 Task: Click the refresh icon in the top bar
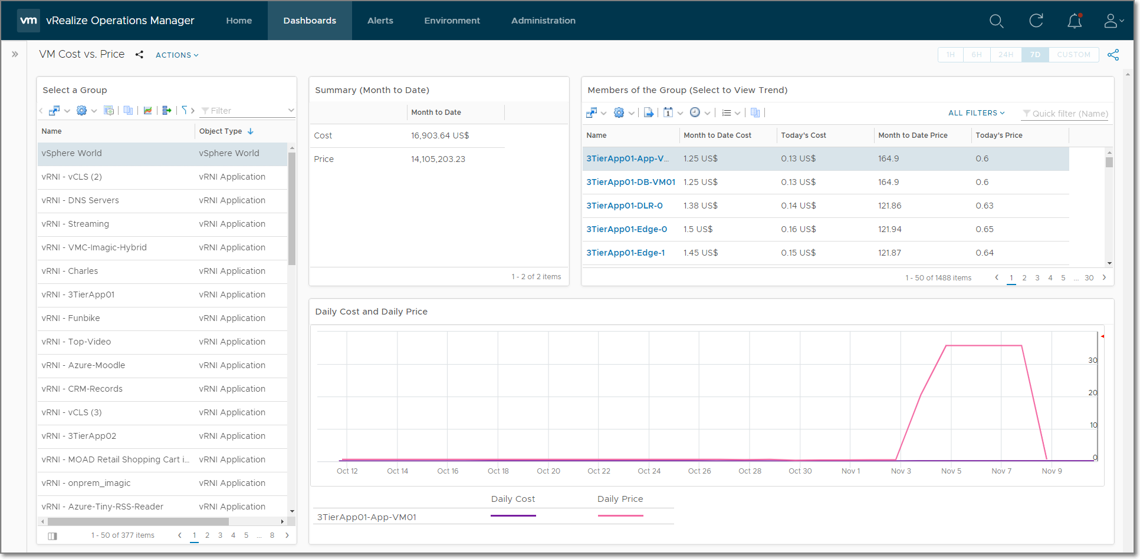(x=1036, y=21)
